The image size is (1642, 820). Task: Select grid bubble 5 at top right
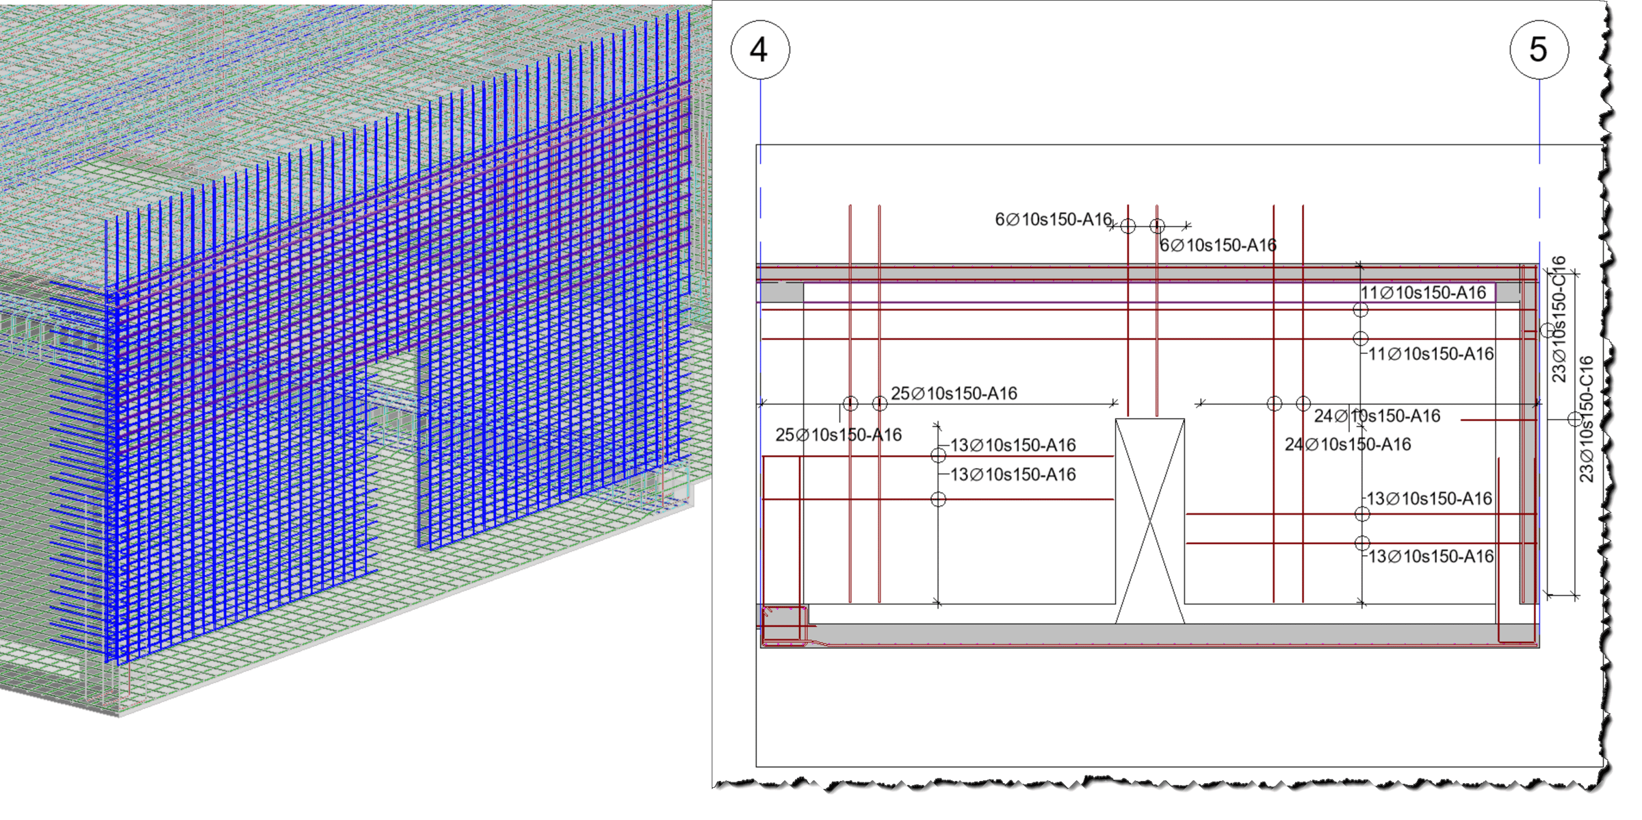coord(1539,49)
